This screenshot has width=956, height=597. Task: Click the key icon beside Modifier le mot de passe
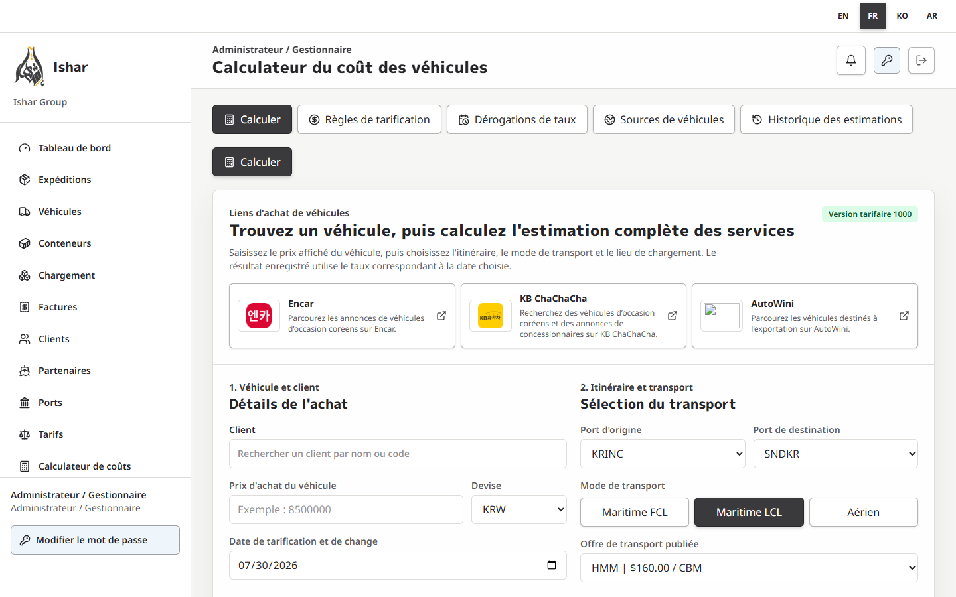click(25, 540)
